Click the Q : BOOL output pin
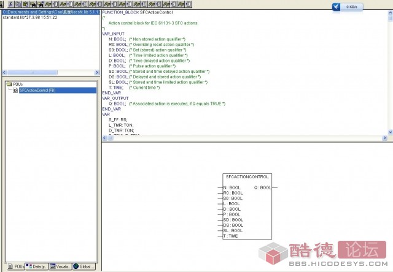The width and height of the screenshot is (393, 272). (262, 187)
